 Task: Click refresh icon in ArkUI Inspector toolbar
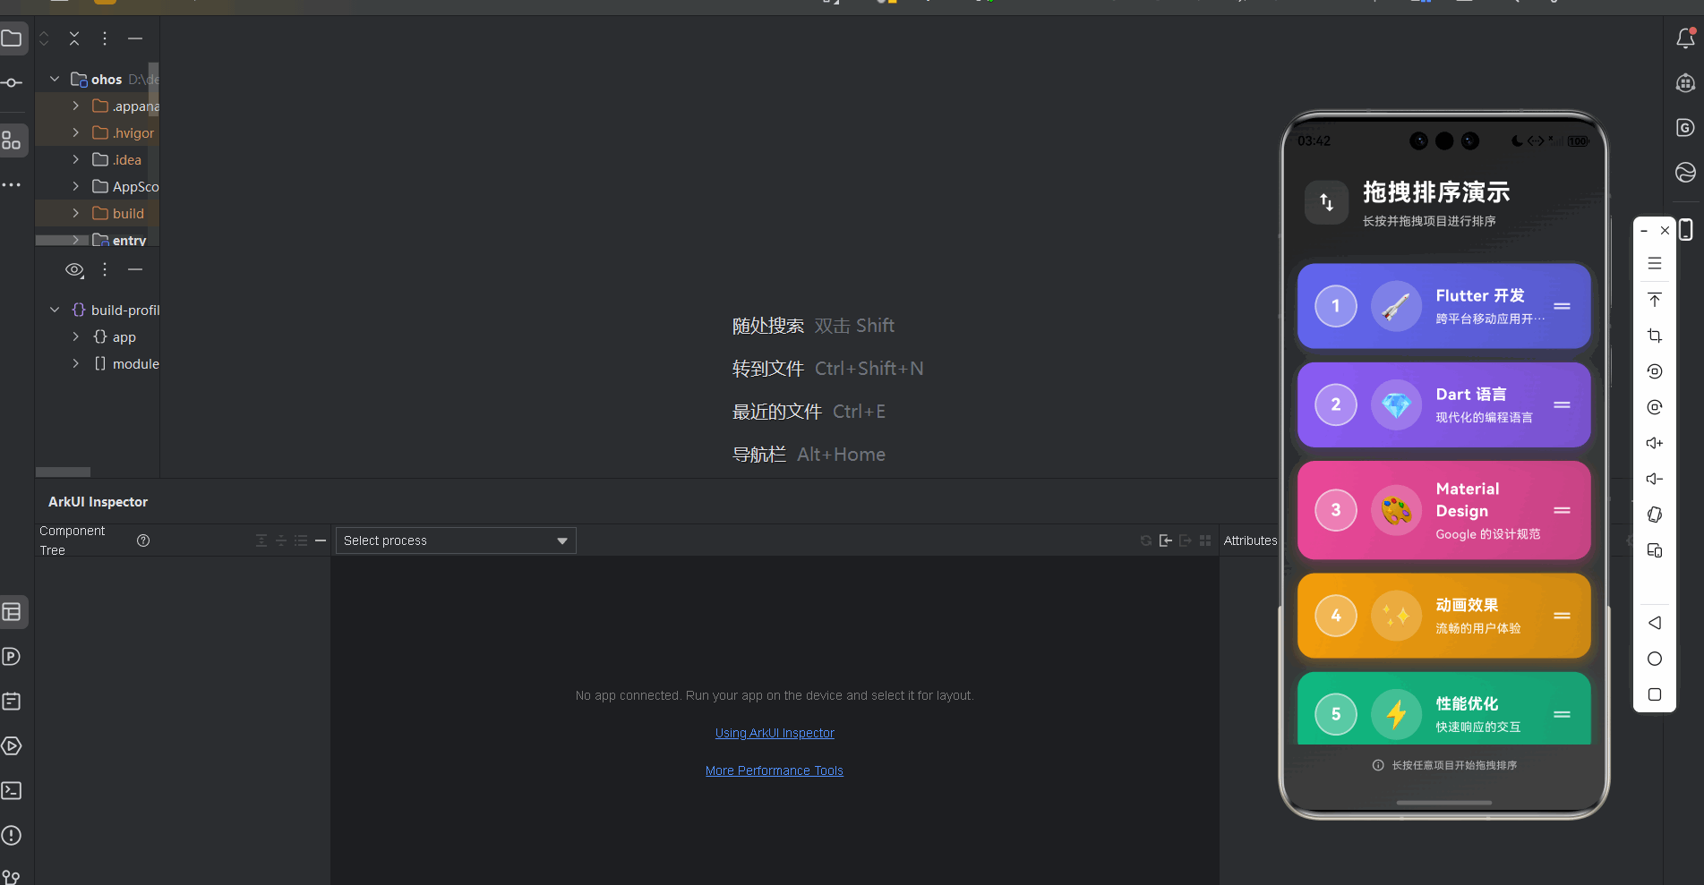(x=1146, y=540)
